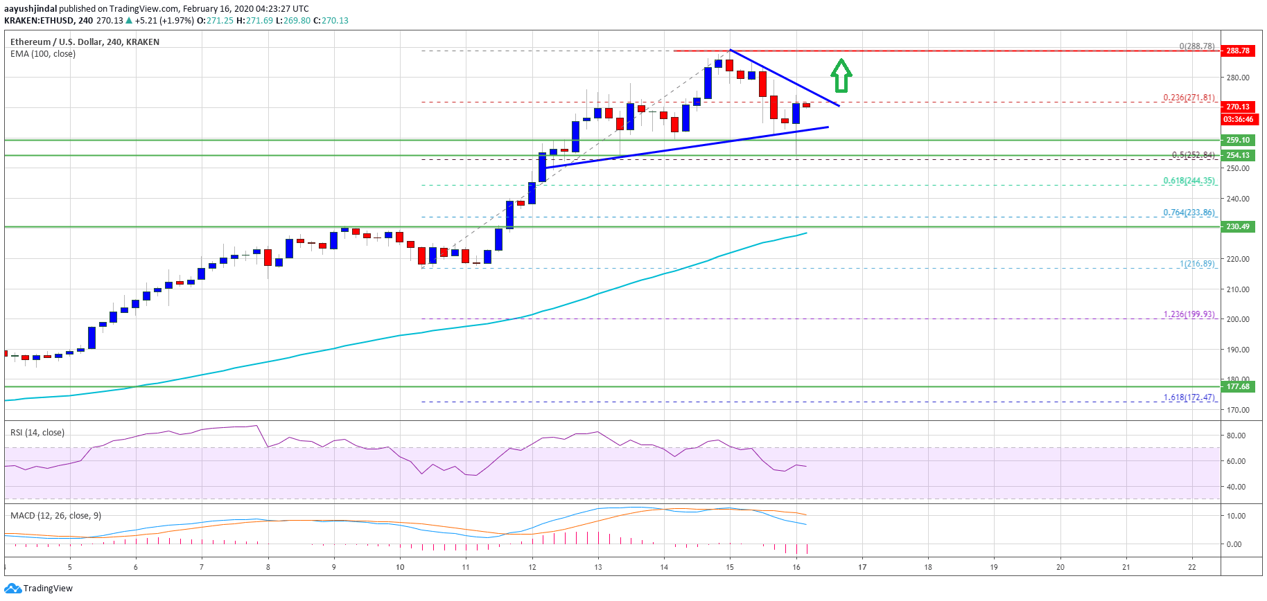Select the Ethereum / U.S. Dollar chart title

point(85,42)
